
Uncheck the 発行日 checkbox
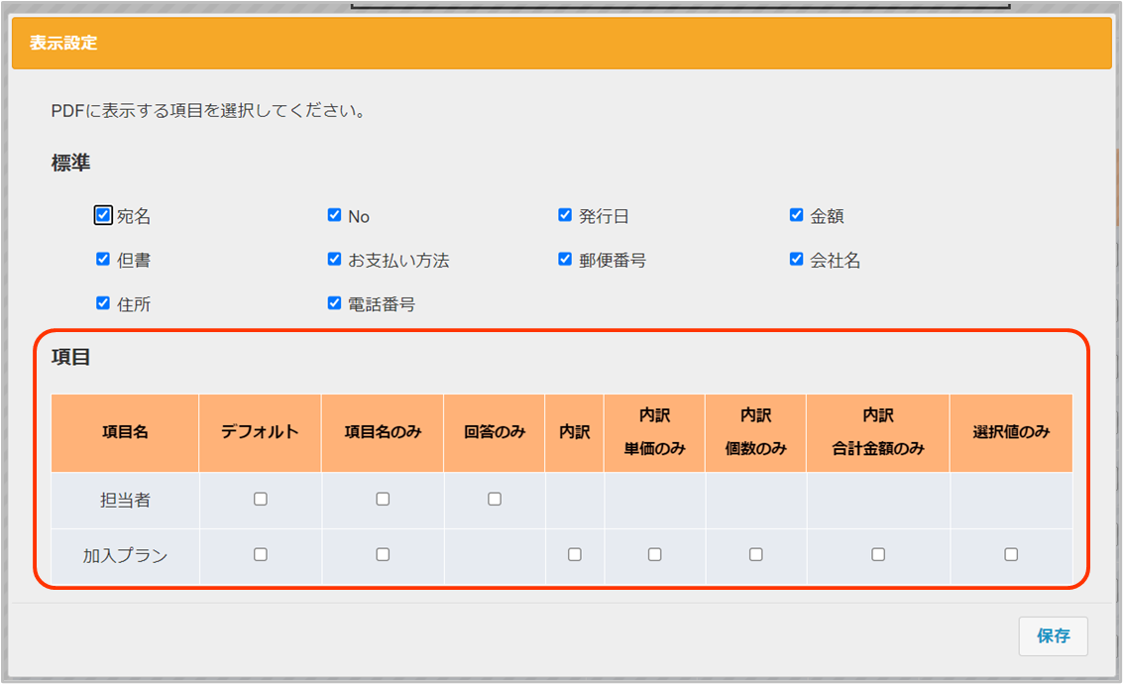565,215
